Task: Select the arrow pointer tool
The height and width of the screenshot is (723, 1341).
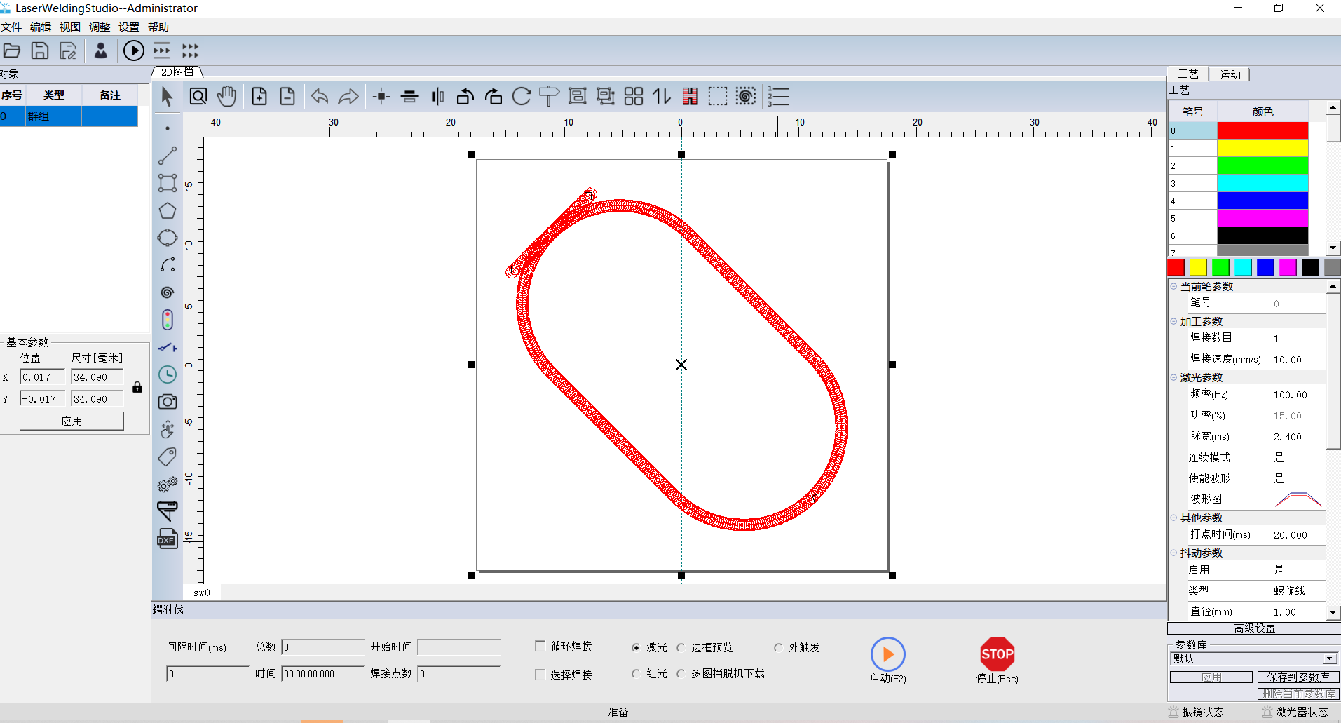Action: 167,96
